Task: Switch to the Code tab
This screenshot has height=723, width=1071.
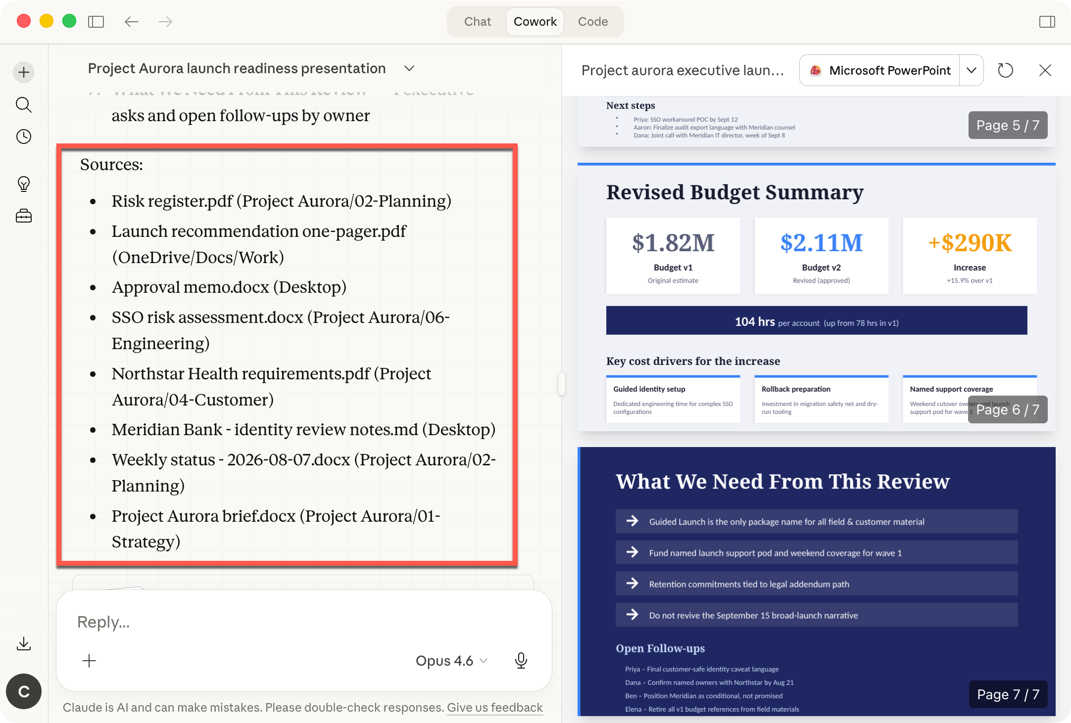Action: pos(592,21)
